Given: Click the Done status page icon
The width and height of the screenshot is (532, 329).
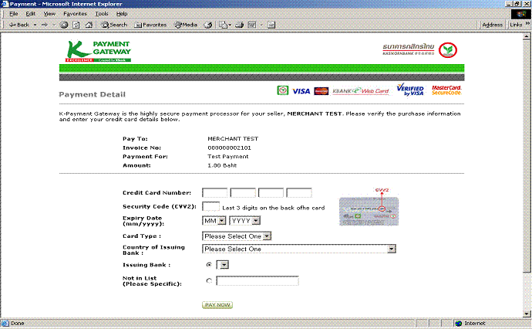Looking at the screenshot, I should point(5,324).
